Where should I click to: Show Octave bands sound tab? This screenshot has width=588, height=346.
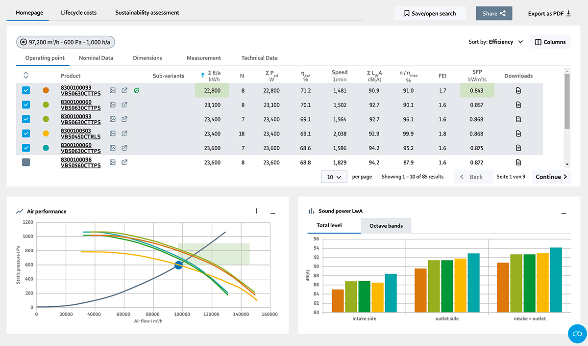(386, 226)
